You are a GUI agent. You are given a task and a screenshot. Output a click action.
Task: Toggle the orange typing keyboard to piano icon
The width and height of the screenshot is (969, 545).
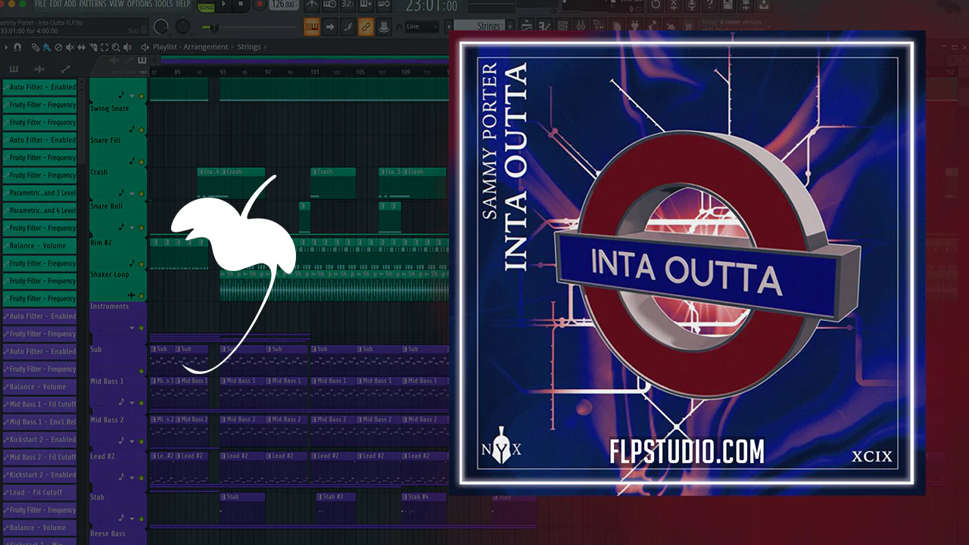[312, 27]
